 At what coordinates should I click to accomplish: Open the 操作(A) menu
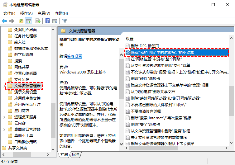tap(26, 13)
